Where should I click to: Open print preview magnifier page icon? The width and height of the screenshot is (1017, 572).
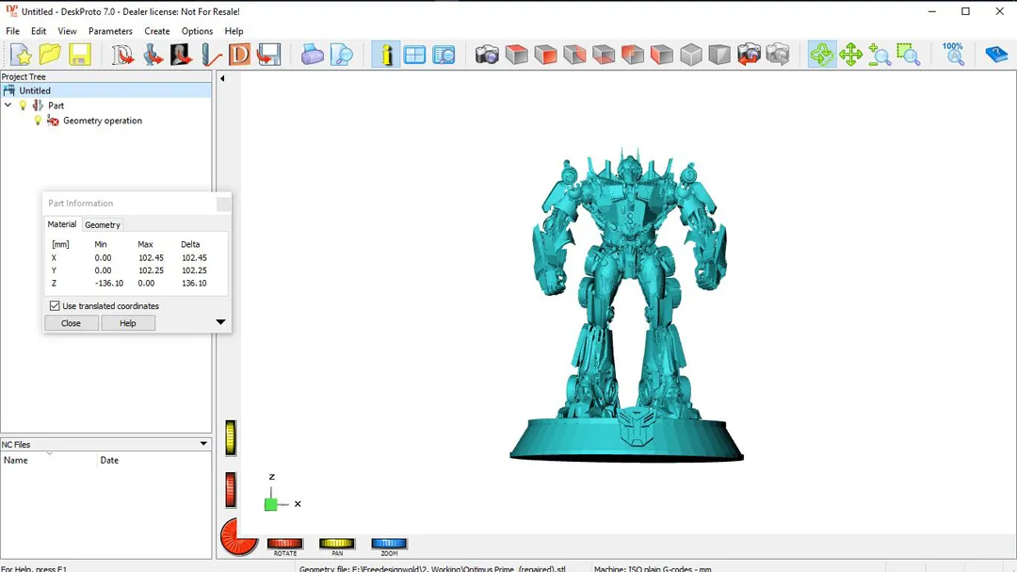pos(341,55)
